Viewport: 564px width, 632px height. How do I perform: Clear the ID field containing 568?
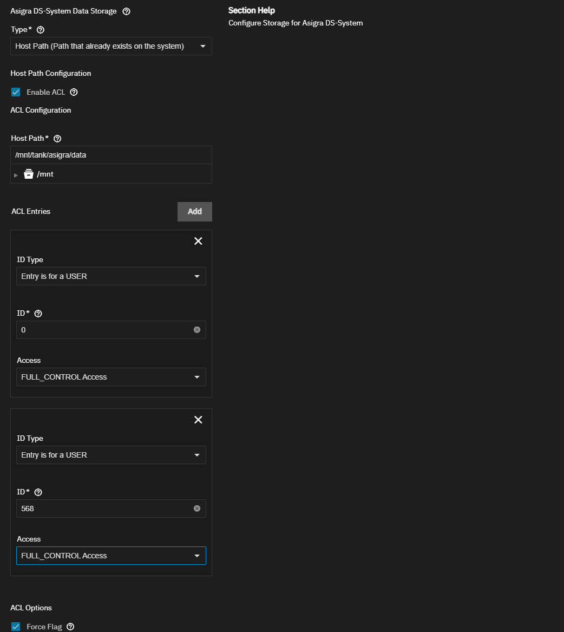[197, 509]
